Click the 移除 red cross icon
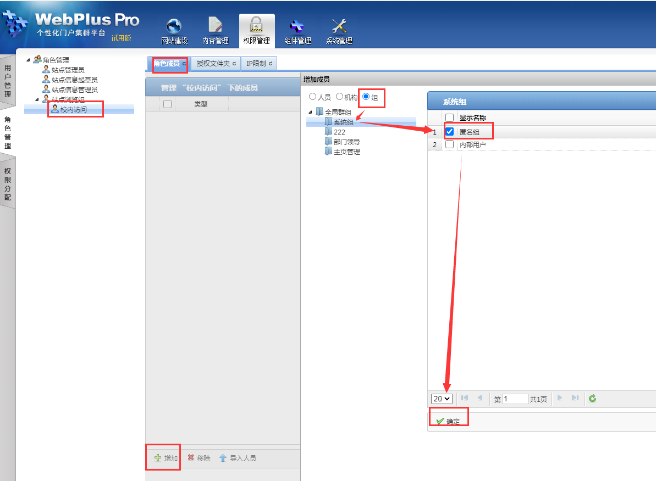Image resolution: width=656 pixels, height=481 pixels. [x=191, y=458]
